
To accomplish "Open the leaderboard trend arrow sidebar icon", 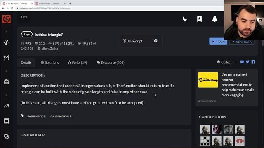I will (7, 106).
